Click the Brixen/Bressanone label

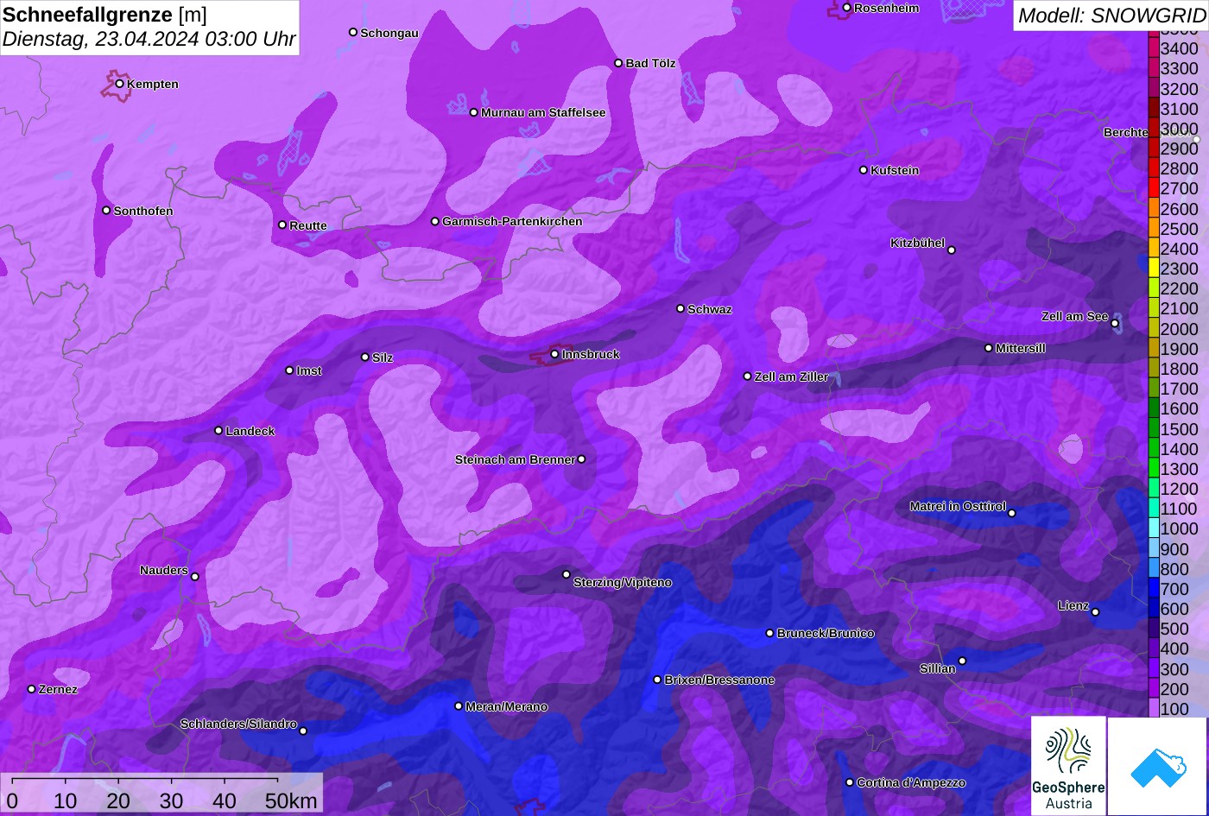click(719, 680)
